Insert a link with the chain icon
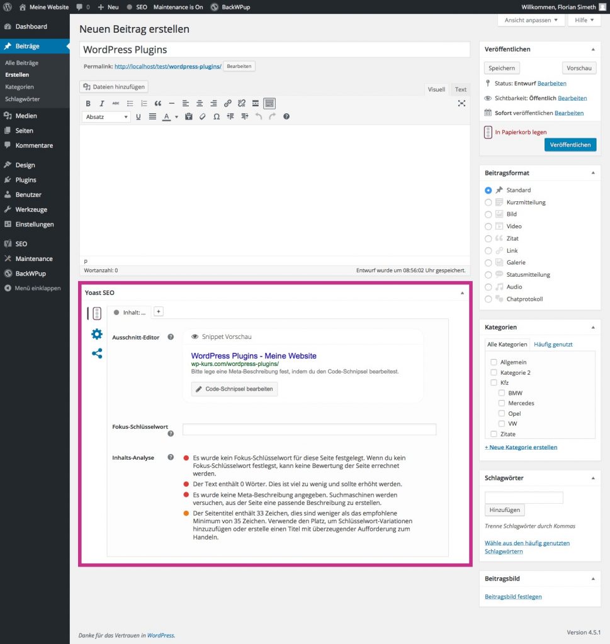Viewport: 610px width, 644px height. coord(227,103)
